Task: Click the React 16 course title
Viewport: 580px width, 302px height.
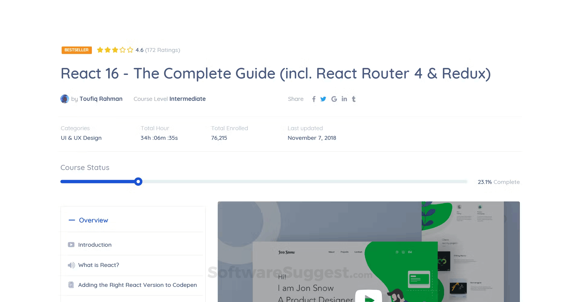Action: pos(276,74)
